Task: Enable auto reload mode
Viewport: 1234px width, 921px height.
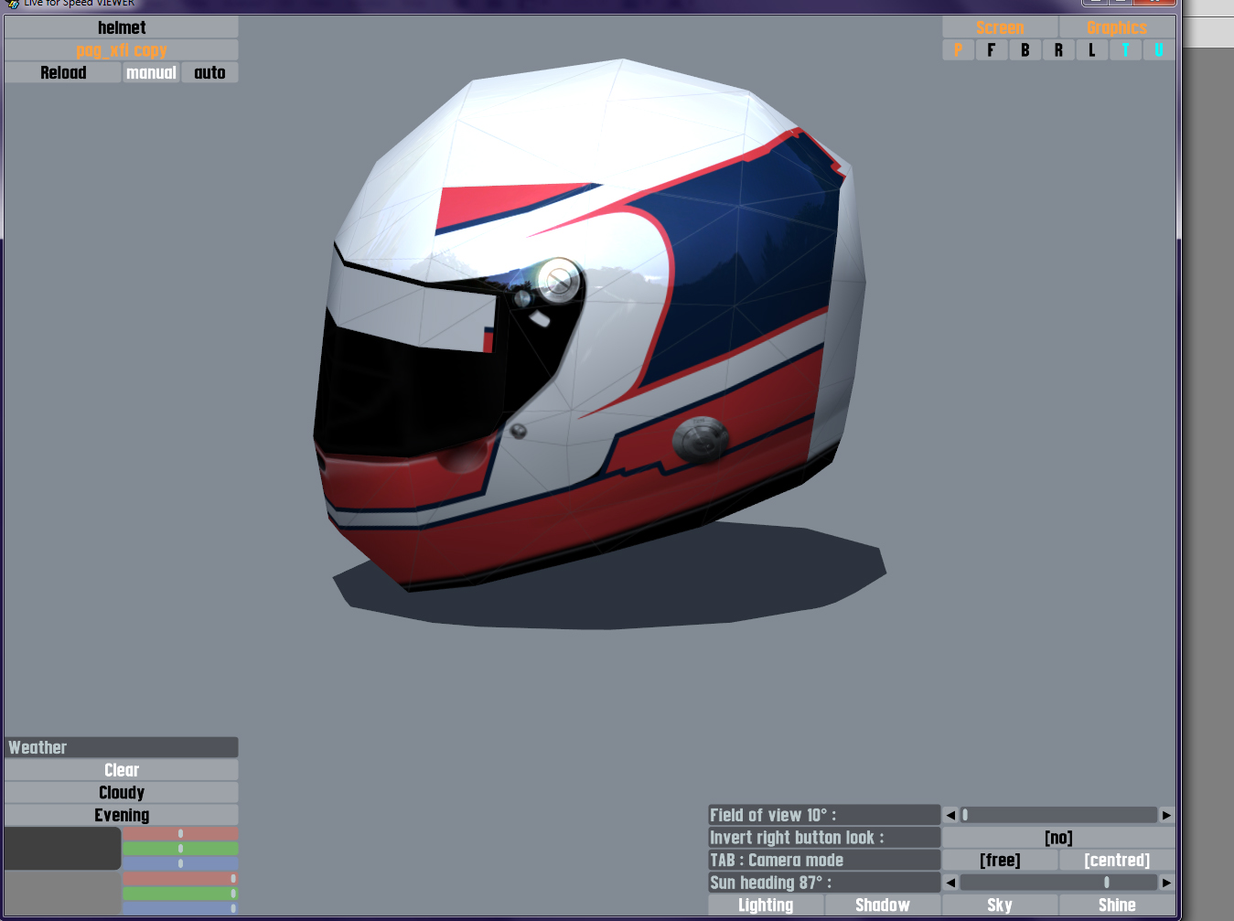Action: pos(209,72)
